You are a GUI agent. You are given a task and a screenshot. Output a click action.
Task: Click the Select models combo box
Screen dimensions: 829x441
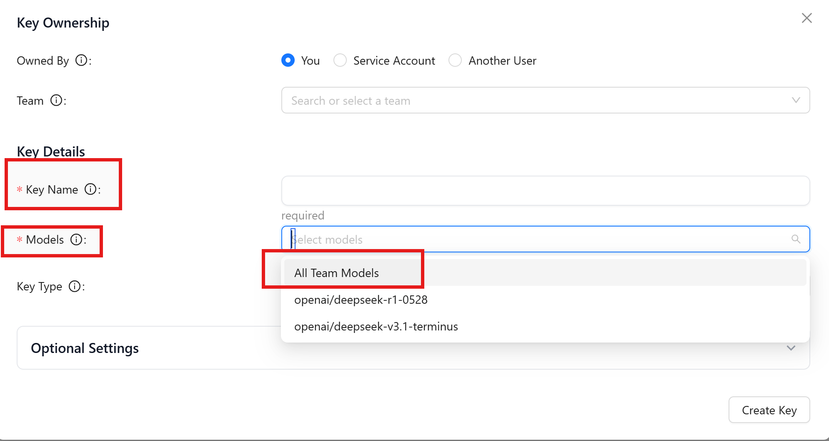[x=538, y=239]
